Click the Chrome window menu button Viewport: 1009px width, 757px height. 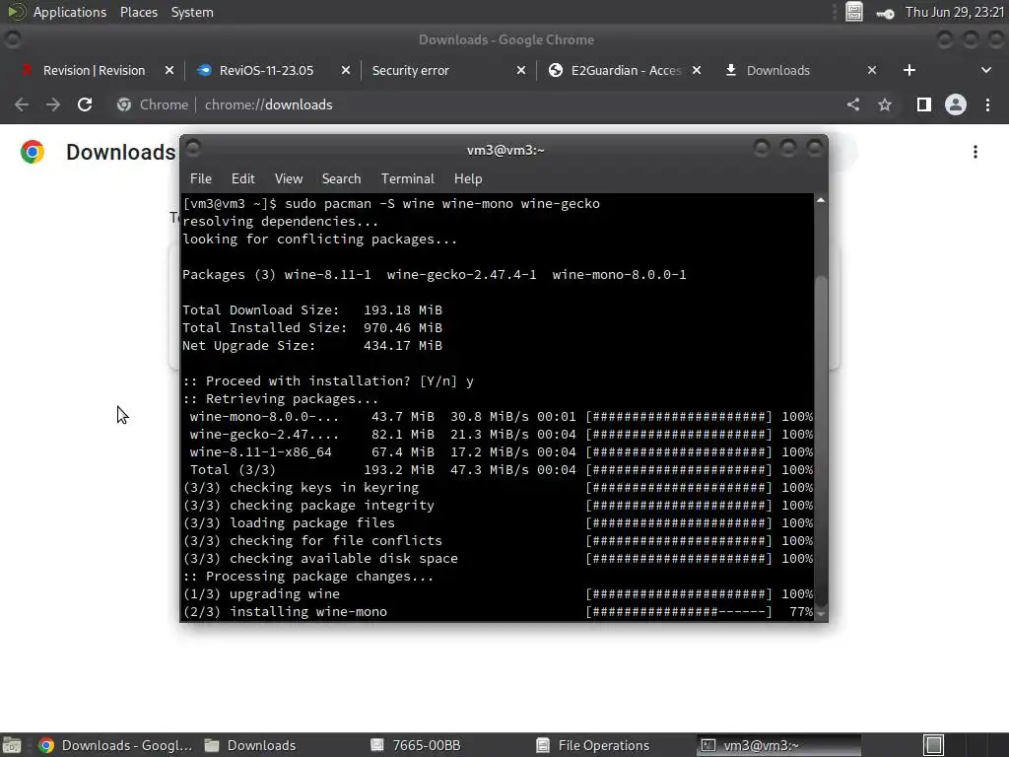12,39
